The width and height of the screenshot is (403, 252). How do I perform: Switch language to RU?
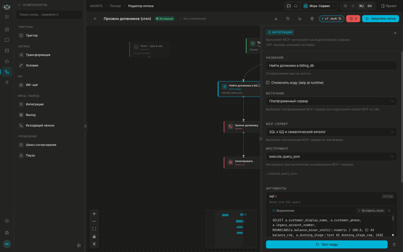coord(361,6)
